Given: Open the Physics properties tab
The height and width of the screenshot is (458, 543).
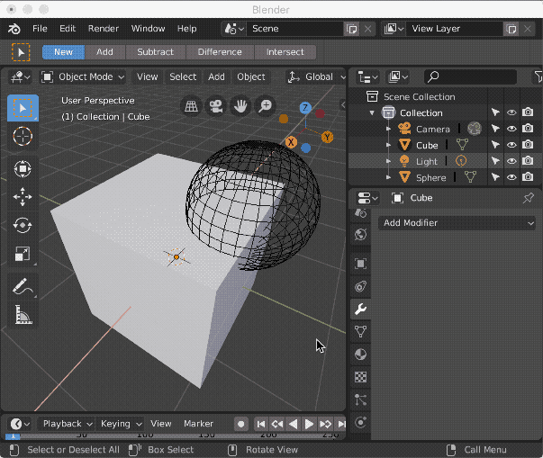Looking at the screenshot, I should point(360,422).
